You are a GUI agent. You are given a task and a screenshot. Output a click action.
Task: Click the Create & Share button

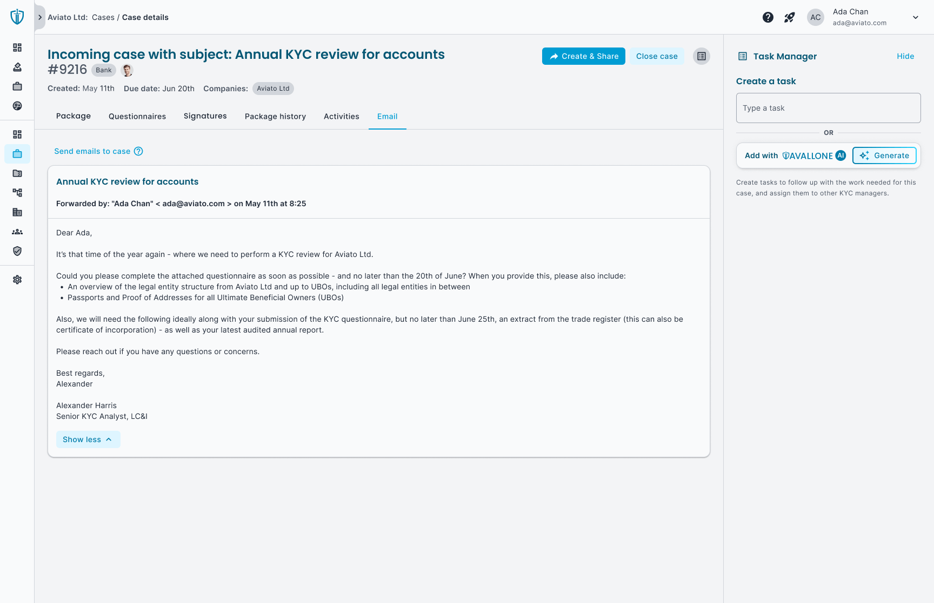583,56
